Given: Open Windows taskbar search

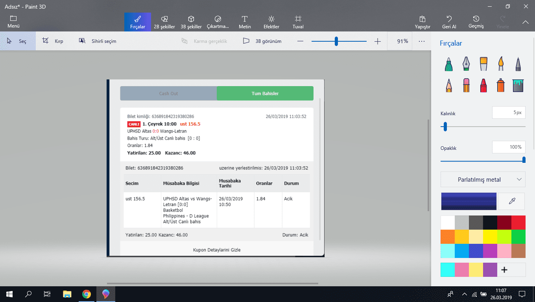Looking at the screenshot, I should point(28,294).
